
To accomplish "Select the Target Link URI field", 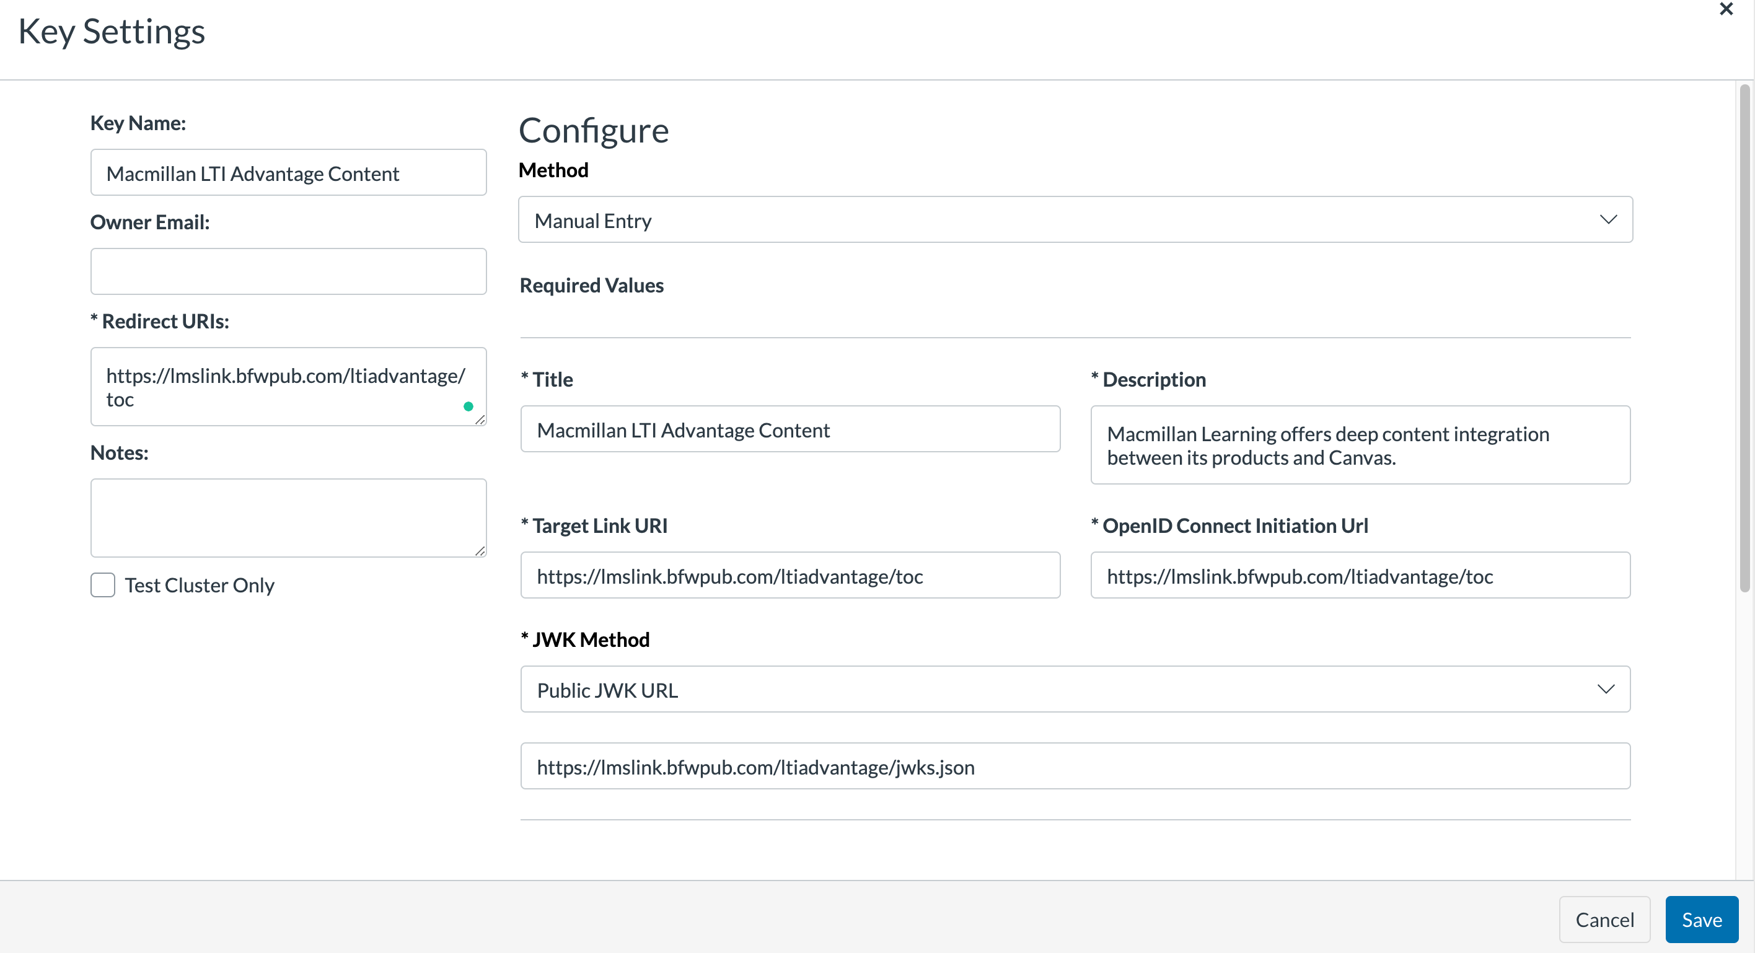I will pyautogui.click(x=790, y=576).
